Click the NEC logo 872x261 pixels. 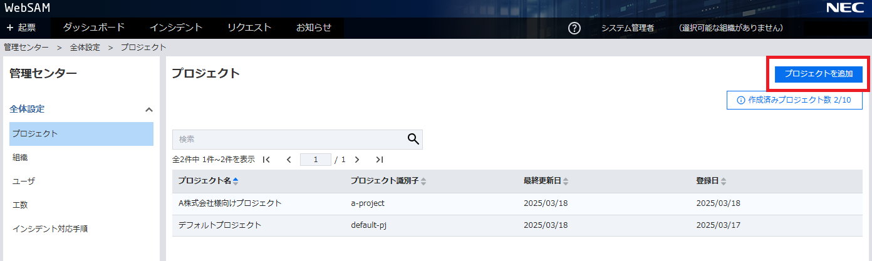click(x=845, y=8)
